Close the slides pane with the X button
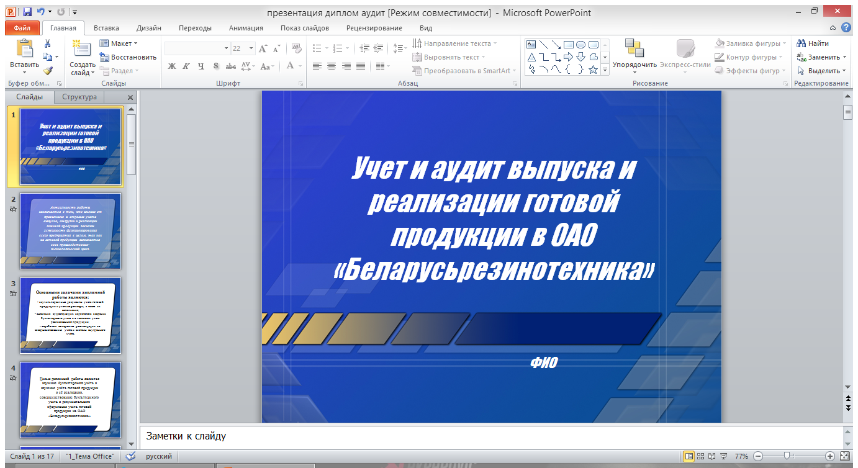This screenshot has width=858, height=468. 130,97
